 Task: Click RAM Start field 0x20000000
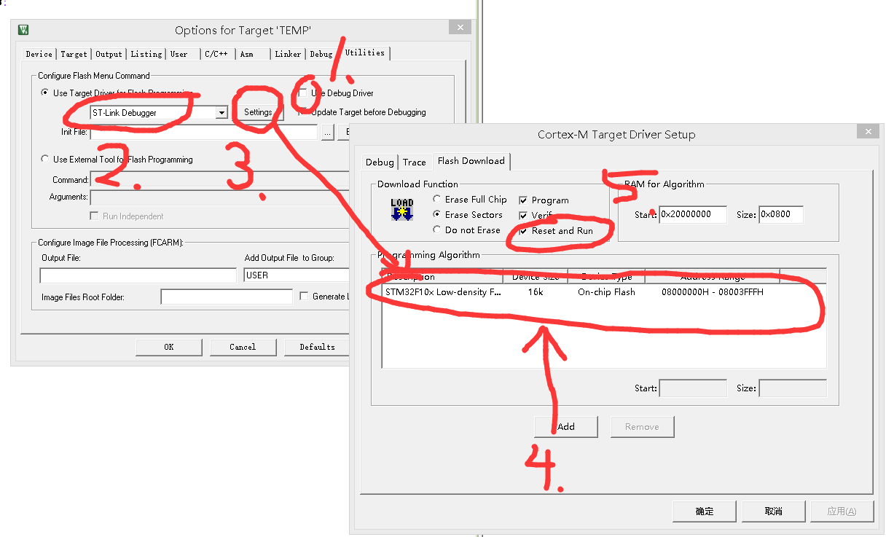pyautogui.click(x=693, y=215)
